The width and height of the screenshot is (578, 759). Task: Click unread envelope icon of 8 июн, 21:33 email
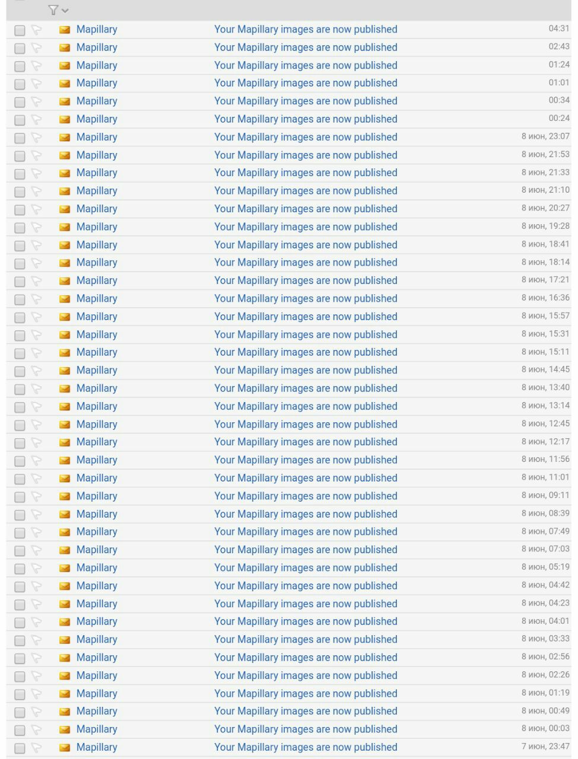click(x=65, y=173)
